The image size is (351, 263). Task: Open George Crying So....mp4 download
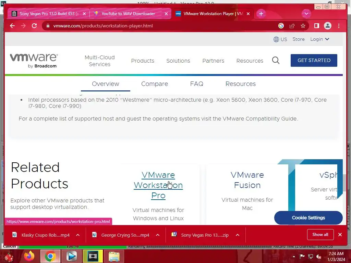point(125,235)
